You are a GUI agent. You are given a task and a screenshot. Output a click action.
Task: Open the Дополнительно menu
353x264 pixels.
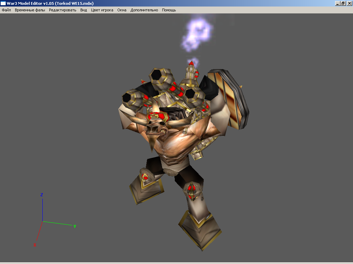click(144, 10)
